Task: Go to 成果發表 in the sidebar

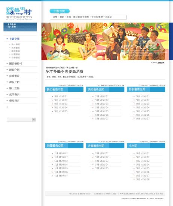Action: pyautogui.click(x=14, y=94)
